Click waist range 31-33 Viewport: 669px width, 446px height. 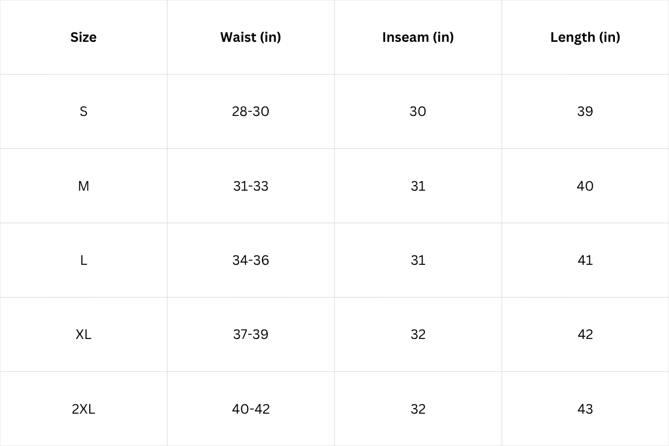click(251, 186)
